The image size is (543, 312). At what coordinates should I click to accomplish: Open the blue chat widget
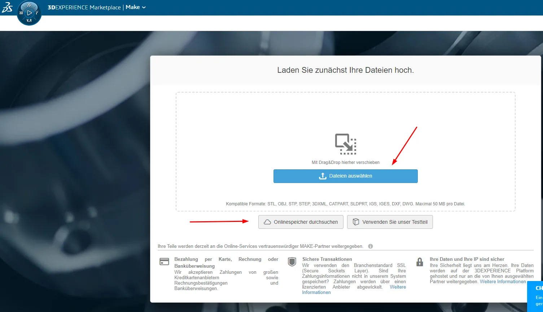pos(536,296)
